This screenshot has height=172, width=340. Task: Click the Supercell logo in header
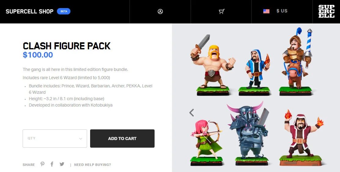pyautogui.click(x=326, y=11)
